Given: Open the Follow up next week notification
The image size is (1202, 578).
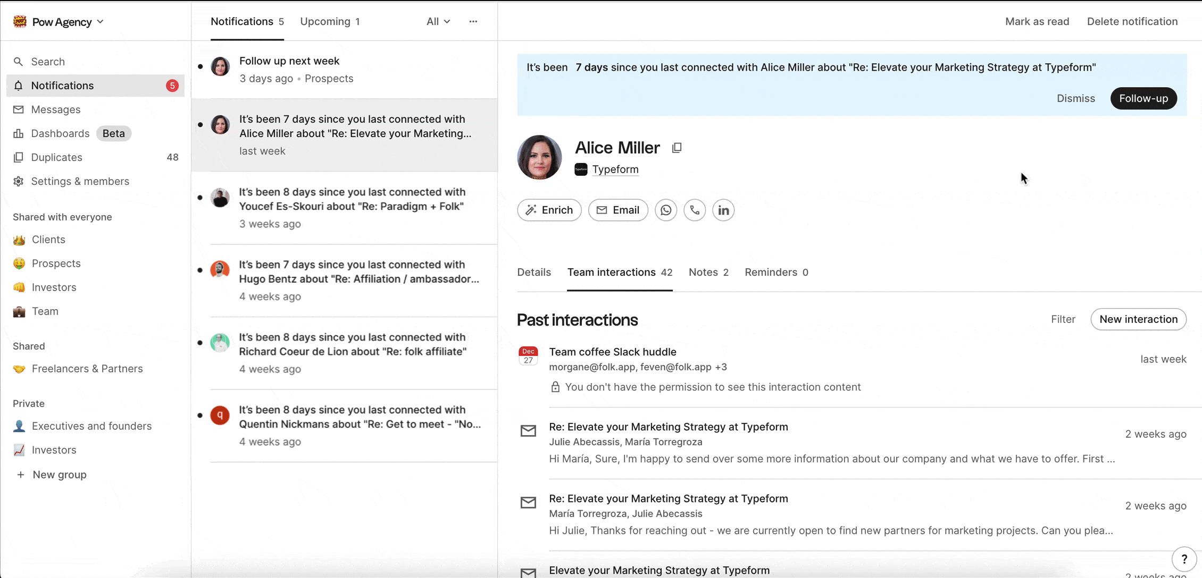Looking at the screenshot, I should click(345, 70).
